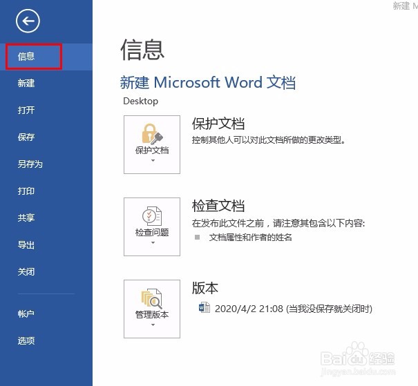Viewport: 418px width, 386px height.
Task: Click the 检查问题 checklist document icon
Action: point(152,216)
